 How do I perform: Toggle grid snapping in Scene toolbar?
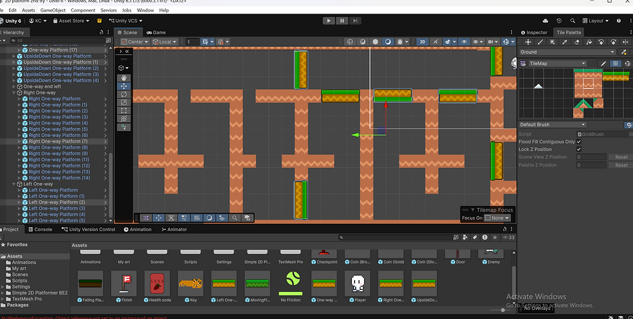[205, 41]
